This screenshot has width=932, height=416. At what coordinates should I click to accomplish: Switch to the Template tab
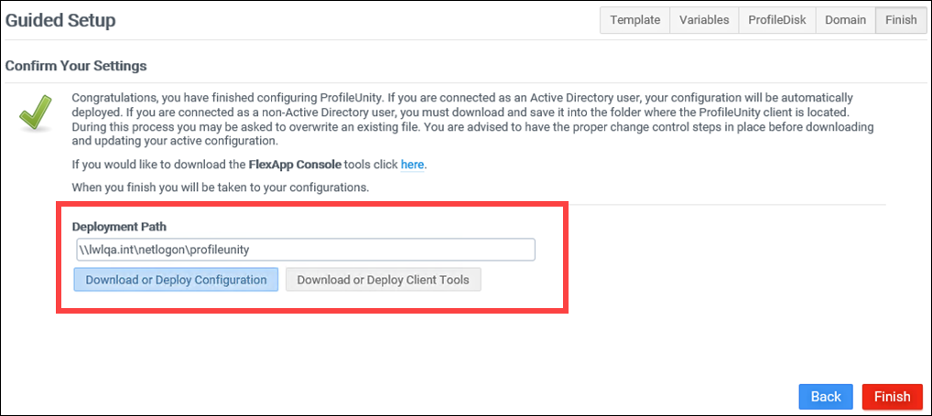point(634,20)
